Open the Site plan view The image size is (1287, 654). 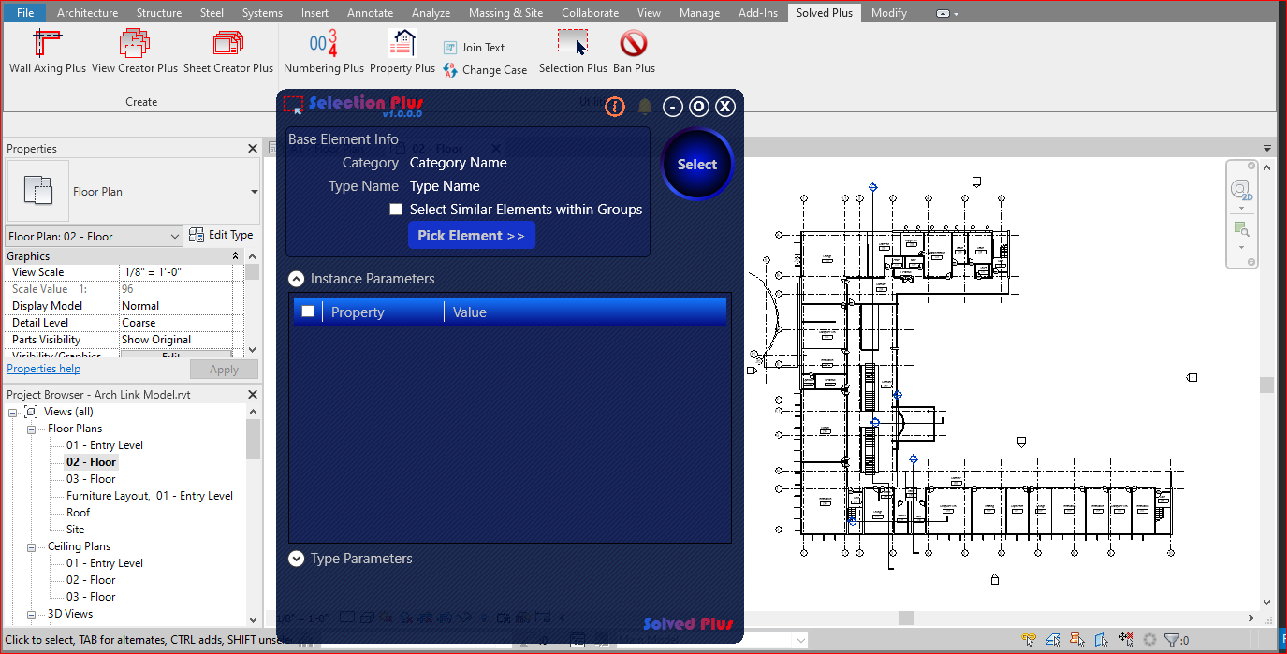[x=76, y=530]
